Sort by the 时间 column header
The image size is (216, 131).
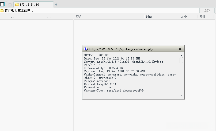149,17
